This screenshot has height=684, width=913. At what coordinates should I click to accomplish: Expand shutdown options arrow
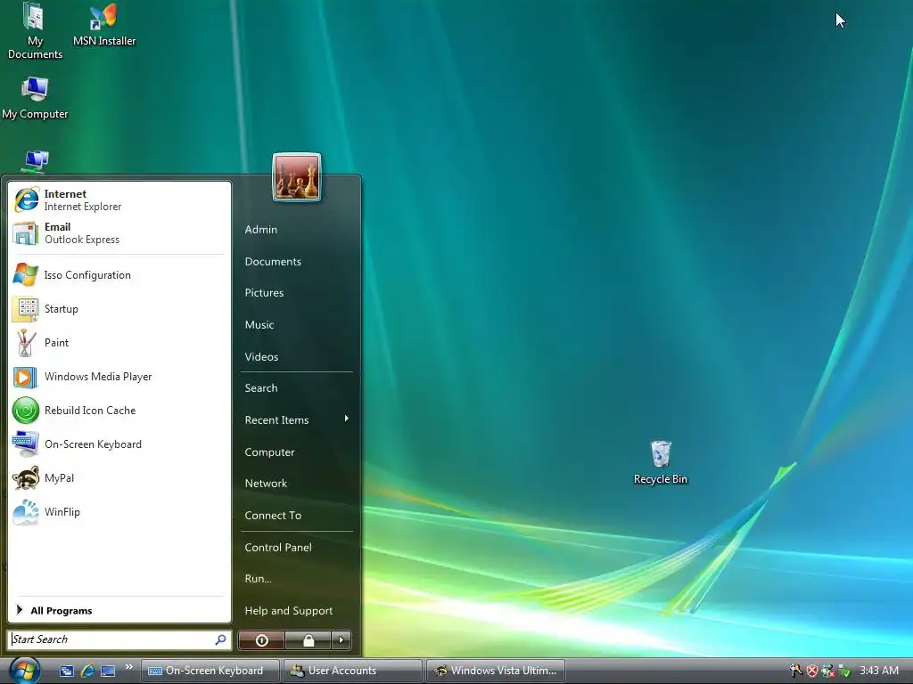[341, 640]
